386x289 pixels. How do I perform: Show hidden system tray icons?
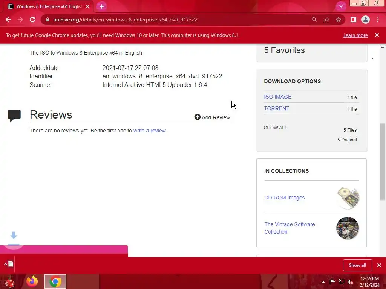pyautogui.click(x=323, y=282)
